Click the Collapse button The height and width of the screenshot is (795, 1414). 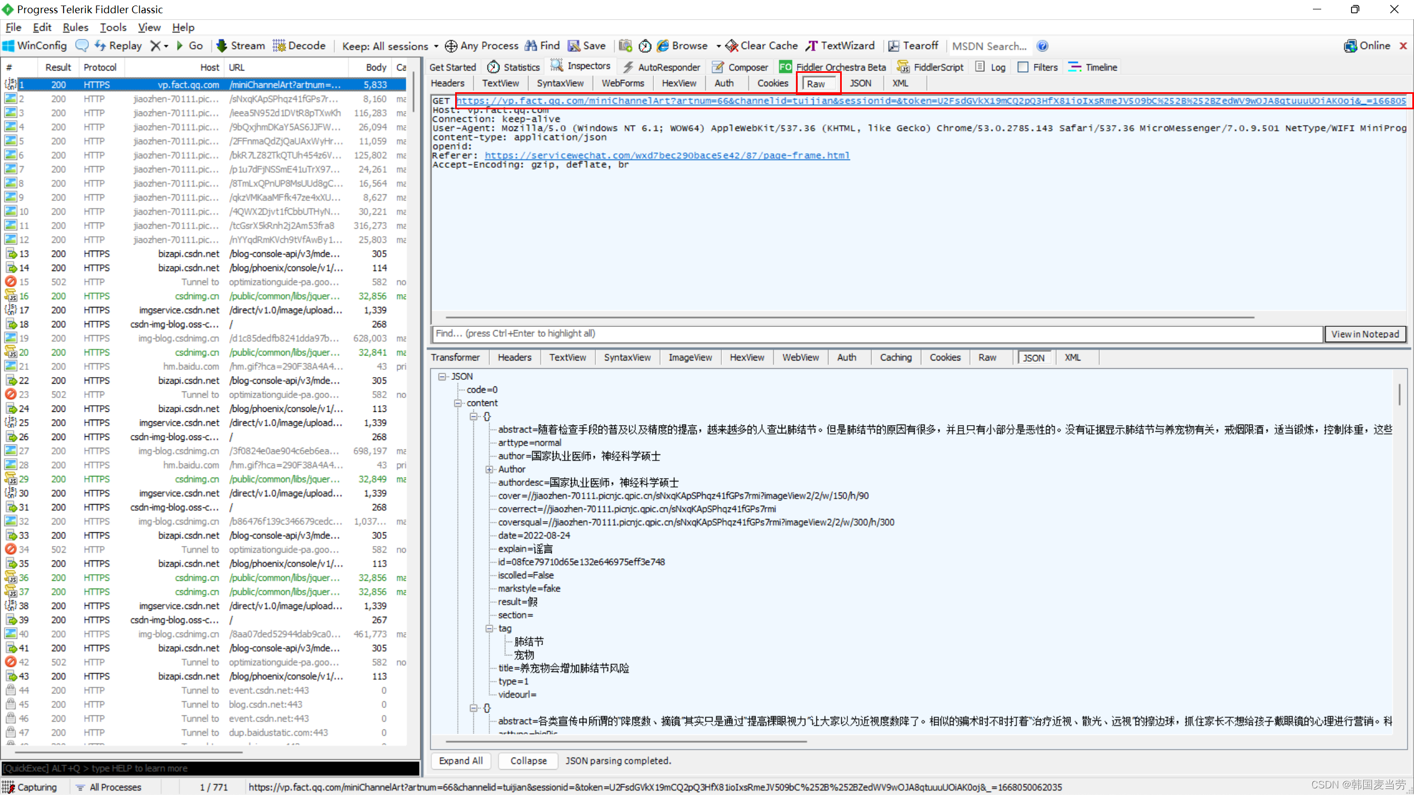(x=528, y=761)
